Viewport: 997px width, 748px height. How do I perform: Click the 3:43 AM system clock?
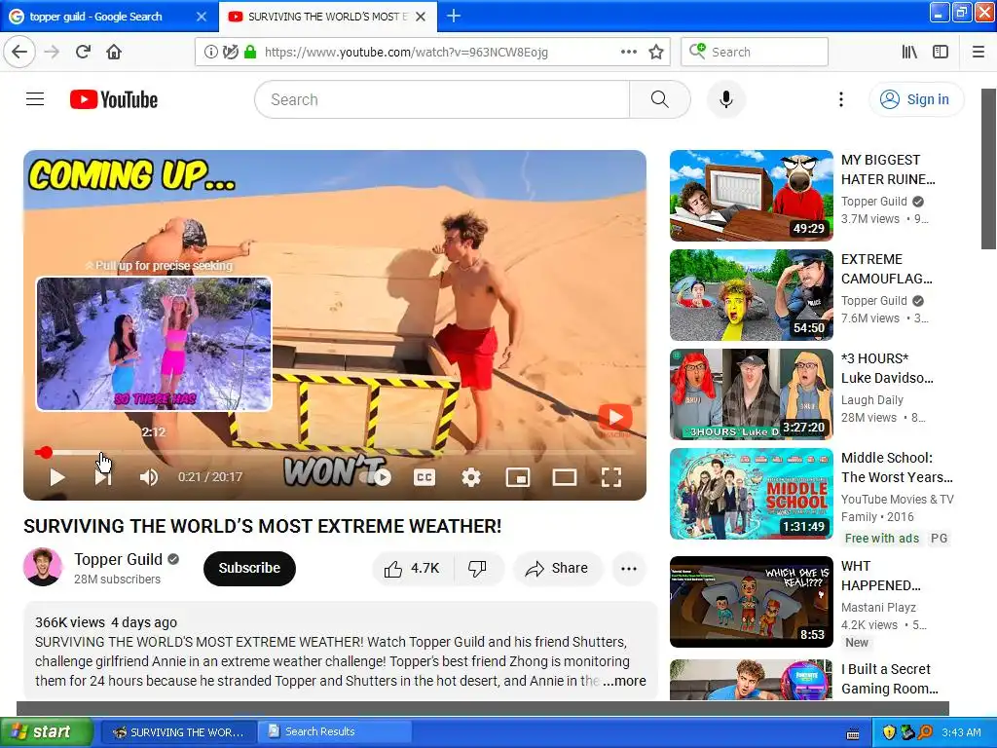click(x=961, y=732)
